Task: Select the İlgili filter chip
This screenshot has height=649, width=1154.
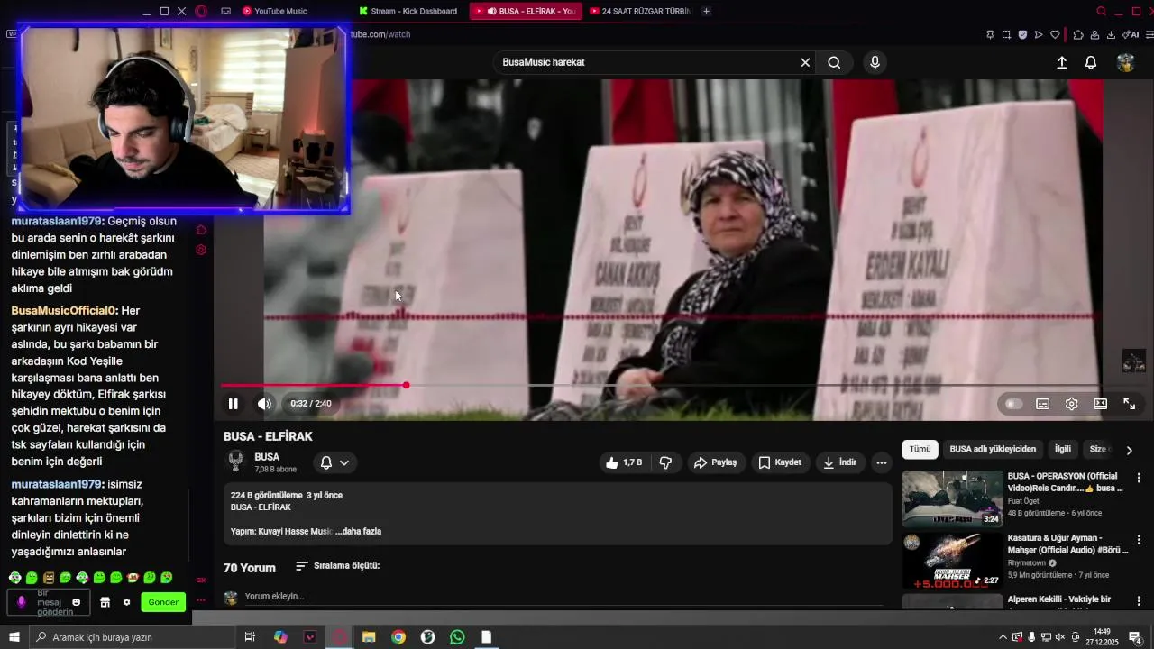Action: pos(1063,449)
